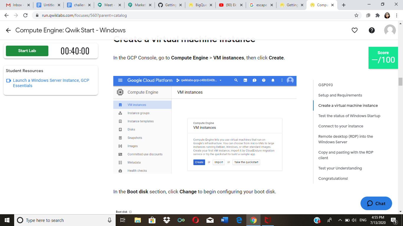The height and width of the screenshot is (226, 403).
Task: Switch to the Untitled document tab
Action: click(48, 5)
